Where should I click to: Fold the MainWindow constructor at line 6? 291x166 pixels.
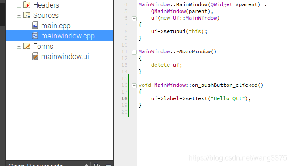(x=134, y=18)
